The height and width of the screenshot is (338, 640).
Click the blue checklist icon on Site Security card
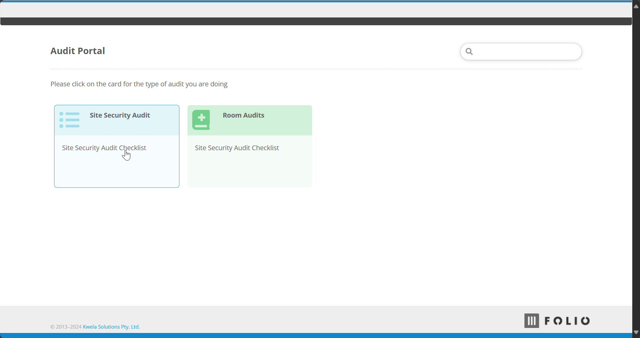click(x=70, y=120)
